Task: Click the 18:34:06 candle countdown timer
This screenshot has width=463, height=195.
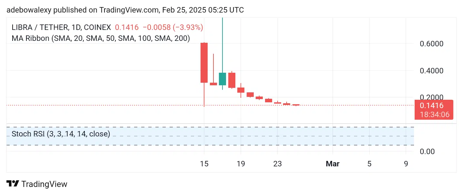Action: tap(434, 114)
